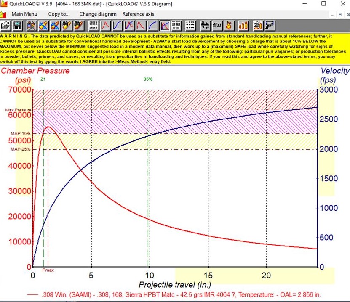Click the table icon with plus and minus signs
Viewport: 350px width, 302px height.
(x=176, y=26)
